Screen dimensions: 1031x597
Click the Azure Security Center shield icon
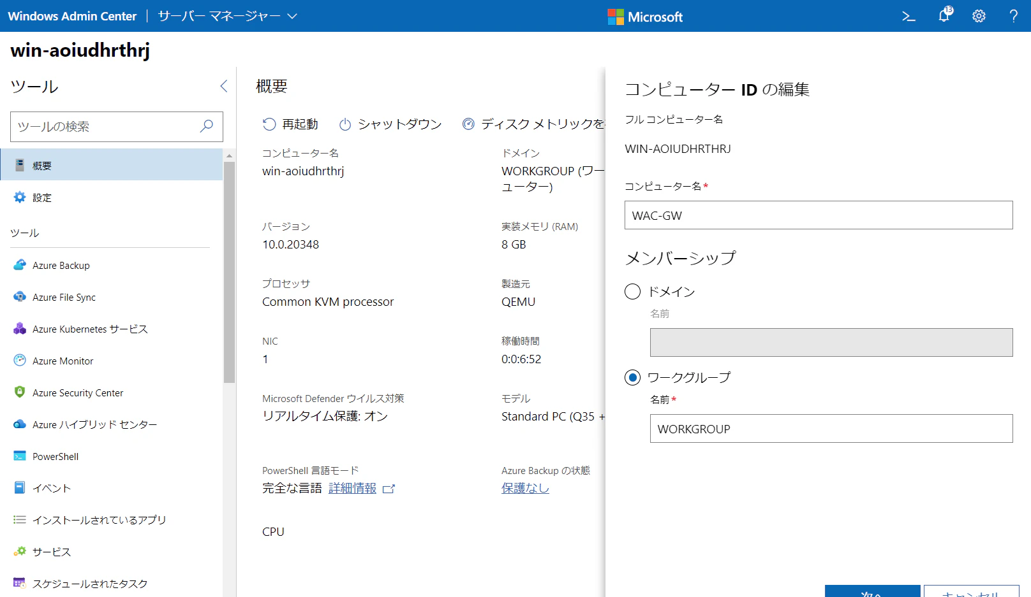20,392
